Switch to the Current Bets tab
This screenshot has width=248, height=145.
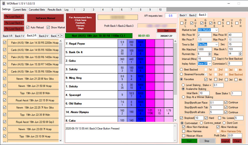point(20,10)
